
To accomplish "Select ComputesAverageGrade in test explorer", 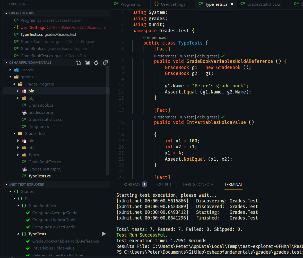I will click(55, 213).
